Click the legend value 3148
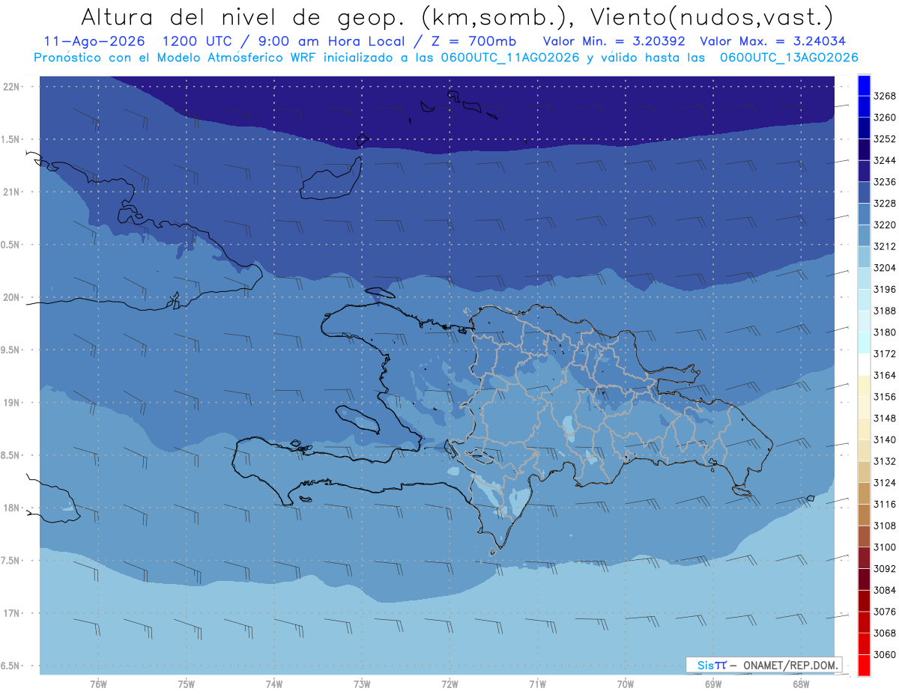 click(x=885, y=418)
